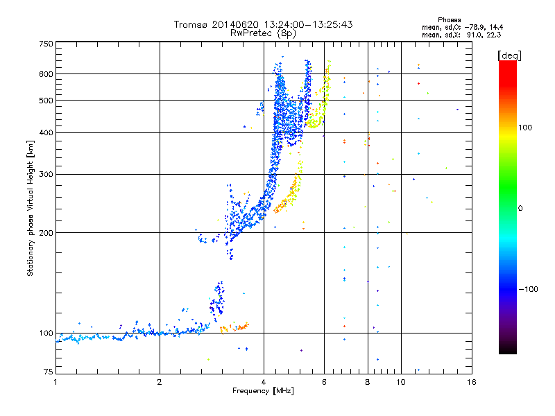Click the 'RwPretec (8p)' subtitle
The height and width of the screenshot is (416, 555).
pyautogui.click(x=263, y=33)
